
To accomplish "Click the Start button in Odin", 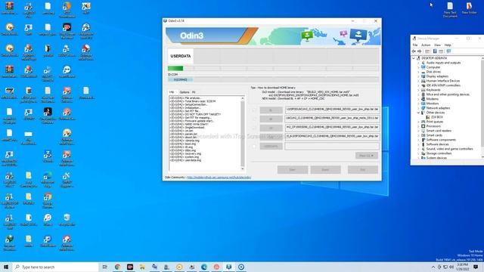I will click(293, 169).
